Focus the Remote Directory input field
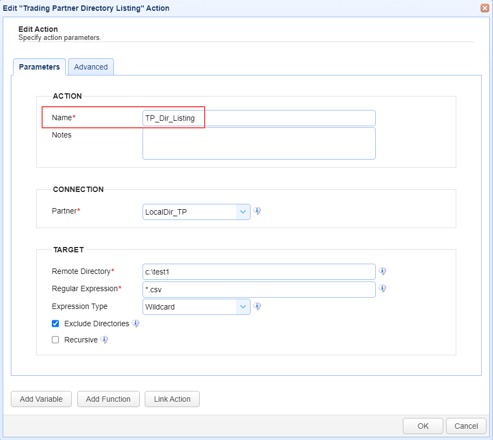The width and height of the screenshot is (493, 440). [259, 272]
